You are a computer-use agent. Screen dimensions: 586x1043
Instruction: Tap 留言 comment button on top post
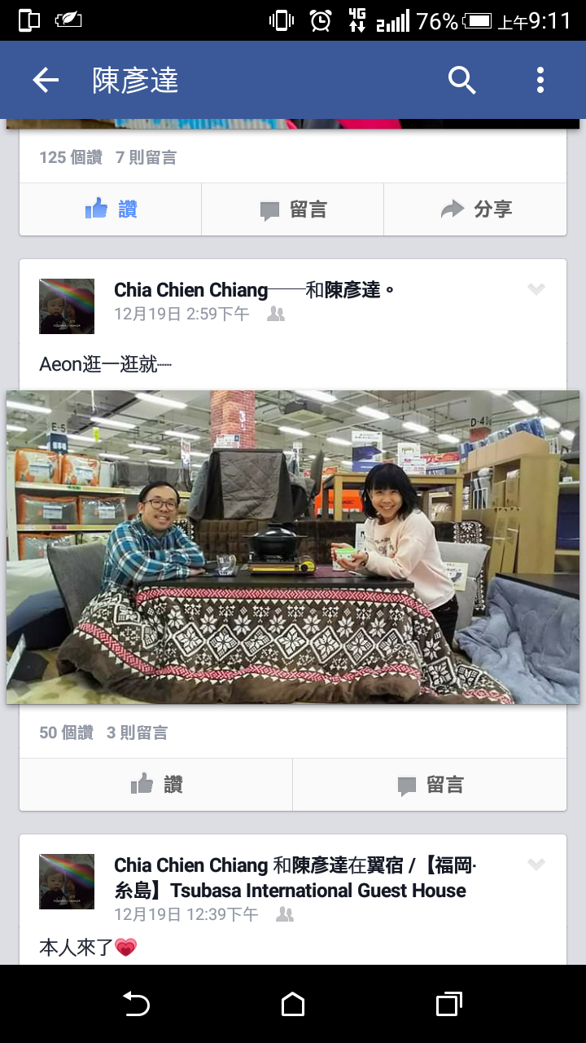pos(293,209)
